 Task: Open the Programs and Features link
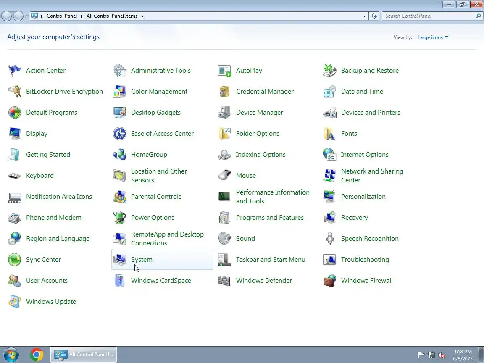[270, 218]
